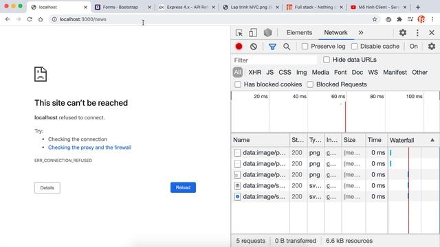Open the browser home page icon
440x247 pixels.
click(41, 19)
